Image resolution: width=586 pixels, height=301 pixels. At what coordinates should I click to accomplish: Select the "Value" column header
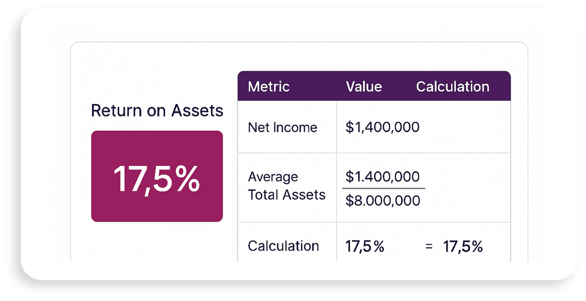coord(364,87)
